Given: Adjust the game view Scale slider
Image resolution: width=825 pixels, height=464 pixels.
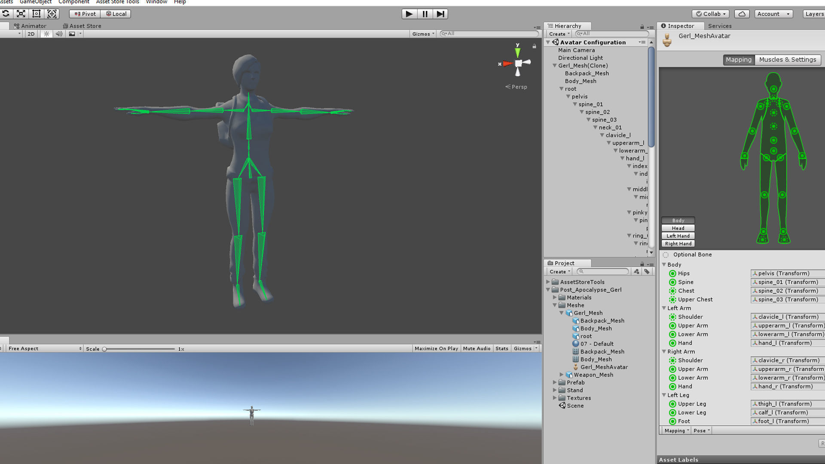Looking at the screenshot, I should pos(104,349).
